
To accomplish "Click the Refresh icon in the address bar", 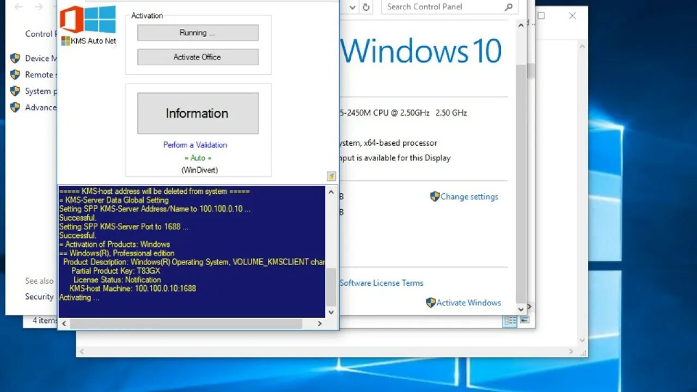I will 366,7.
